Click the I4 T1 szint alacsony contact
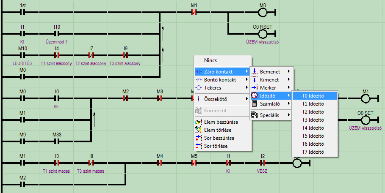Viewport: 385px width, 193px height. click(57, 55)
